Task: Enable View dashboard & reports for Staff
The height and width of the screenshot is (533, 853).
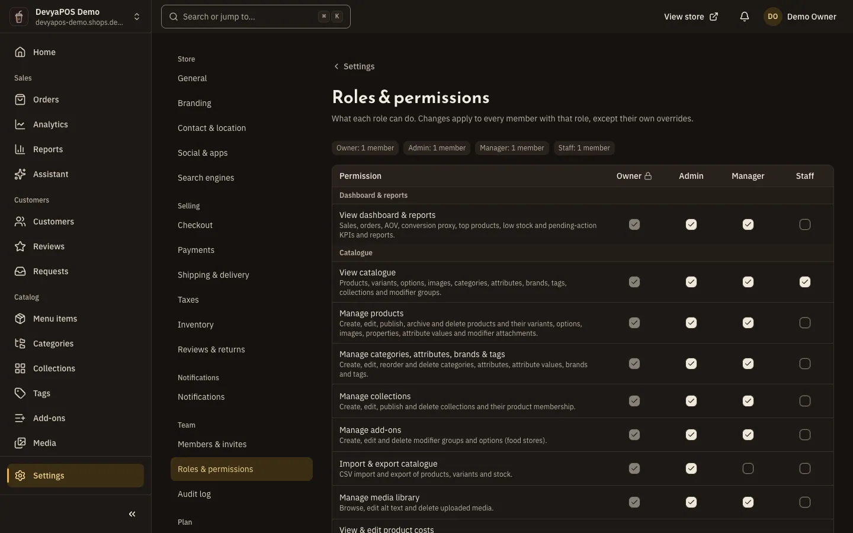Action: (x=805, y=224)
